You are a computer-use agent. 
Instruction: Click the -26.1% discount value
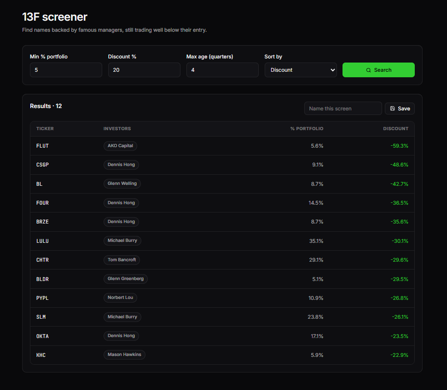[x=400, y=317]
